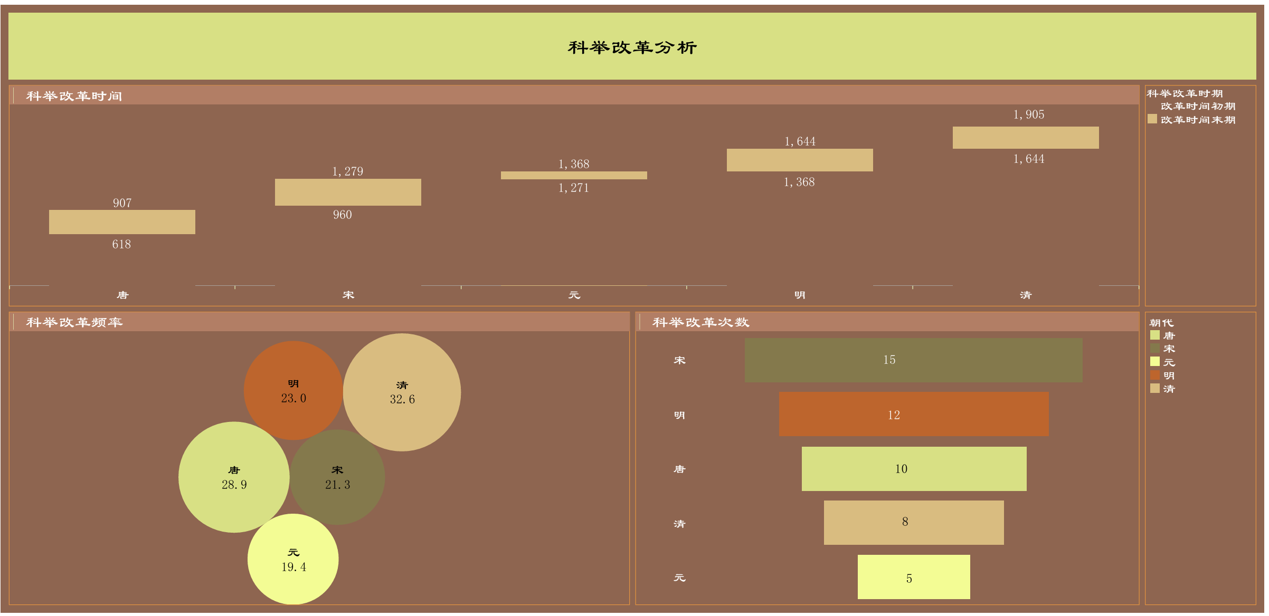Click the 改革时间末期 legend swatch
Image resolution: width=1269 pixels, height=616 pixels.
[1152, 119]
